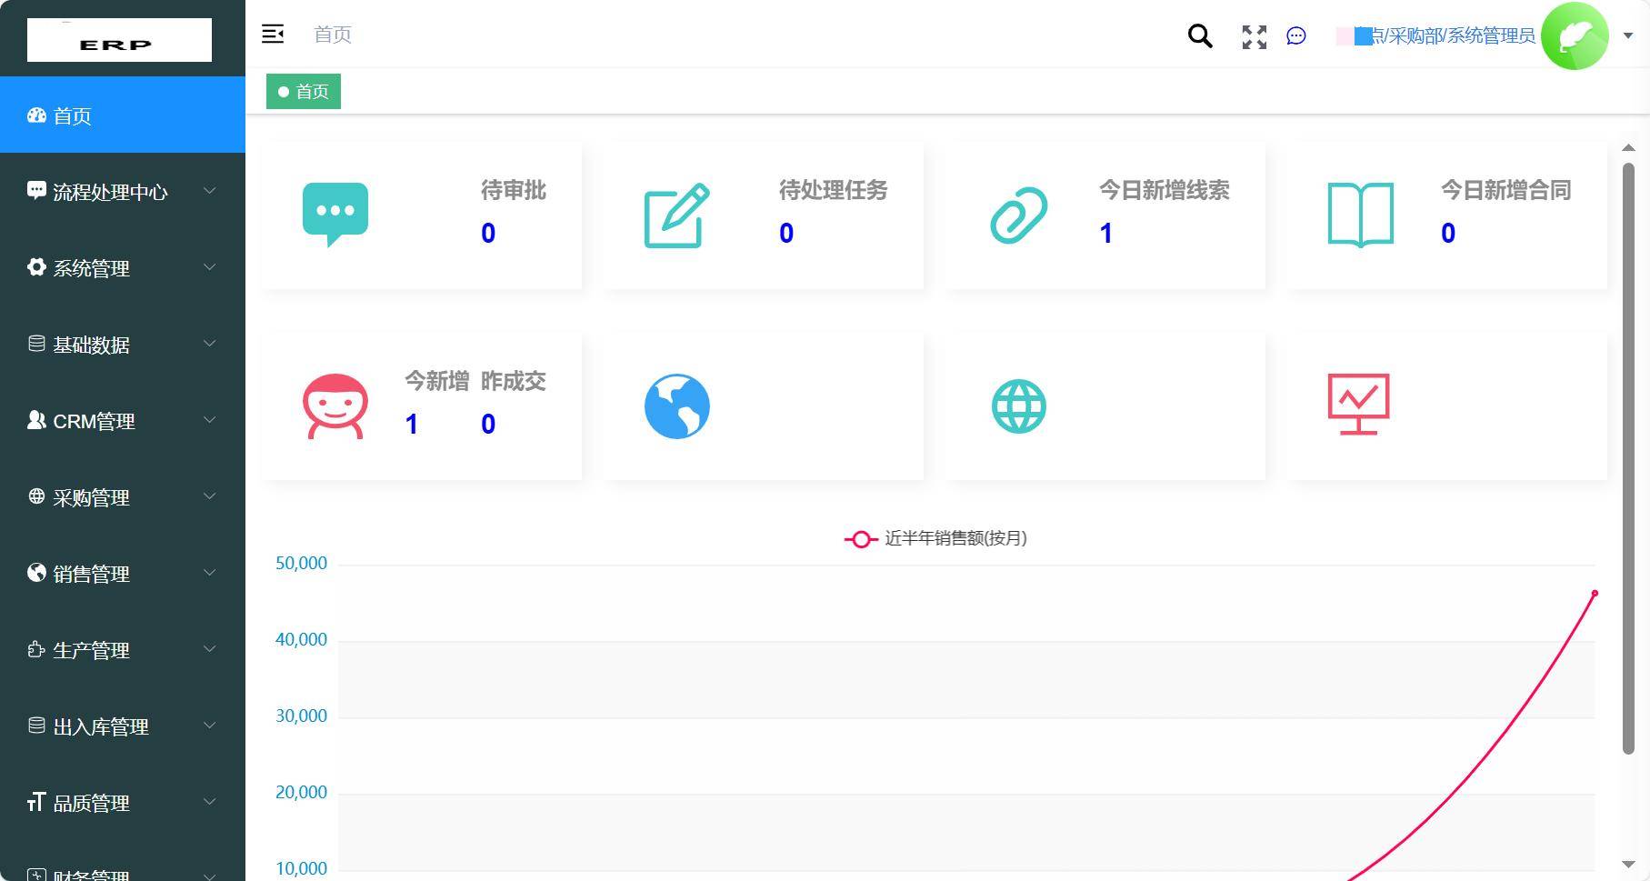Click the 待处理任务 label
Viewport: 1650px width, 881px height.
(x=833, y=190)
